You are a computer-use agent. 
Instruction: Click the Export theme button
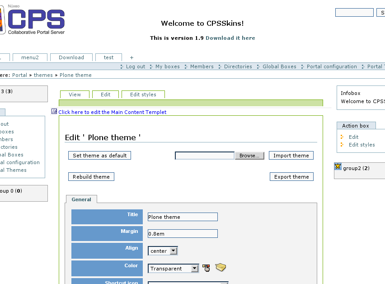(x=292, y=177)
